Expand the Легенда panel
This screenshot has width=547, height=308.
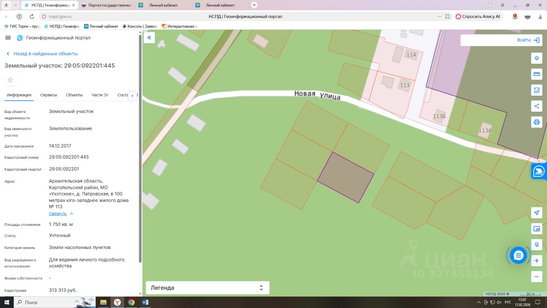click(208, 288)
